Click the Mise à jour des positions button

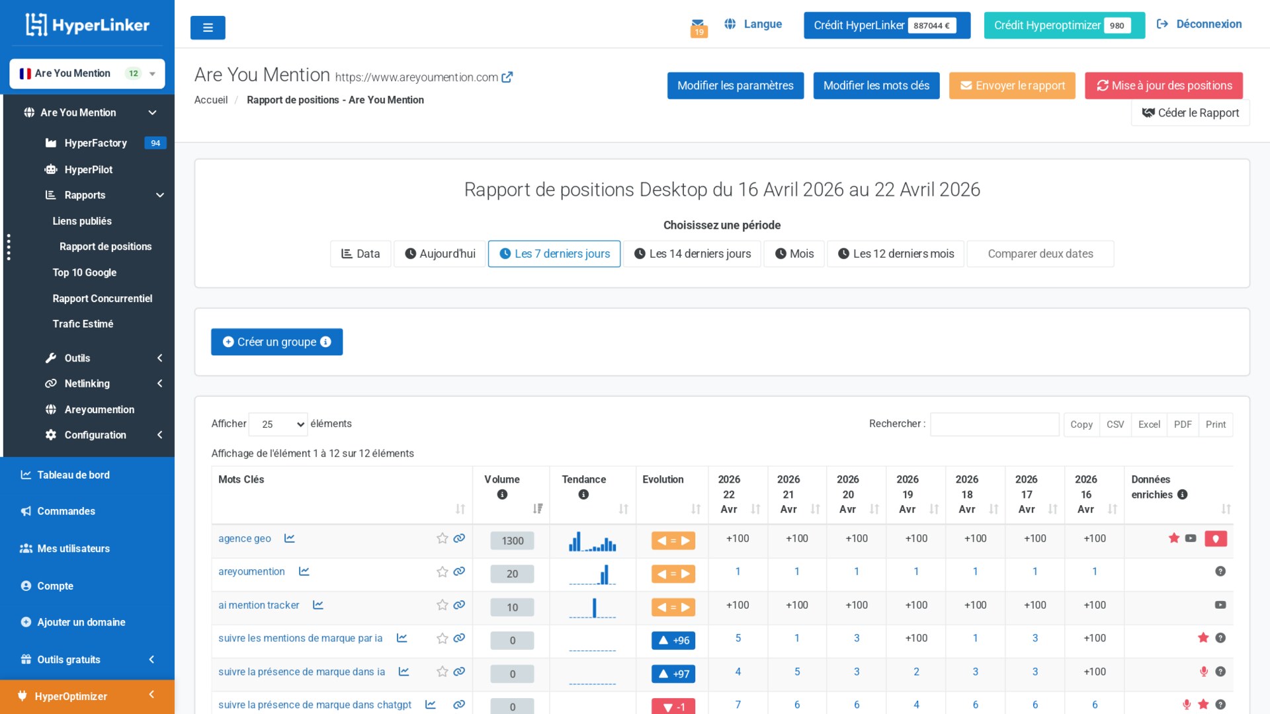pos(1163,85)
